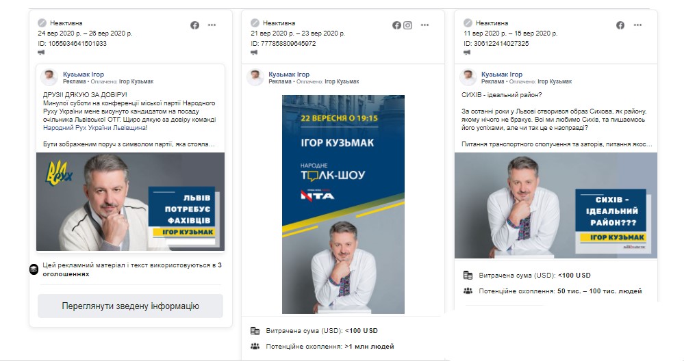Viewport: 684px width, 361px height.
Task: Click the Facebook platform icon on the Сихів ad card
Action: pos(620,25)
